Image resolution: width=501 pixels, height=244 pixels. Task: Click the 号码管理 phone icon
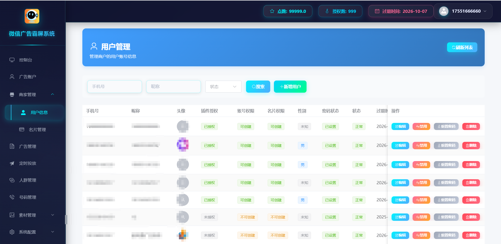pyautogui.click(x=12, y=197)
